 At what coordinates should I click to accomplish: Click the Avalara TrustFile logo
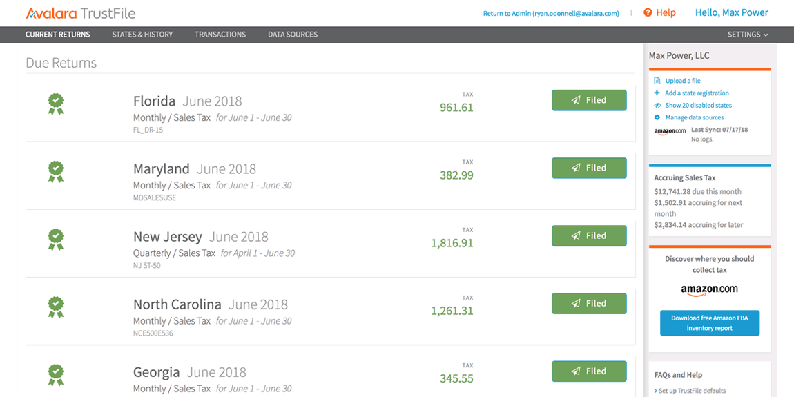(x=80, y=13)
